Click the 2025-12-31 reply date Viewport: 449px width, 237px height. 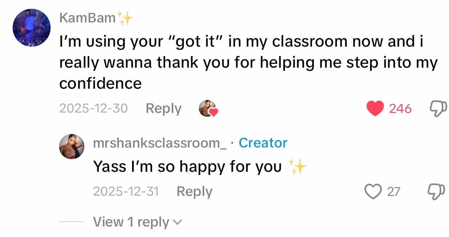[126, 191]
